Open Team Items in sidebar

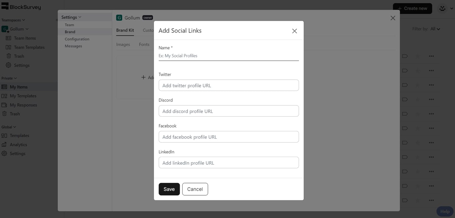(x=25, y=38)
